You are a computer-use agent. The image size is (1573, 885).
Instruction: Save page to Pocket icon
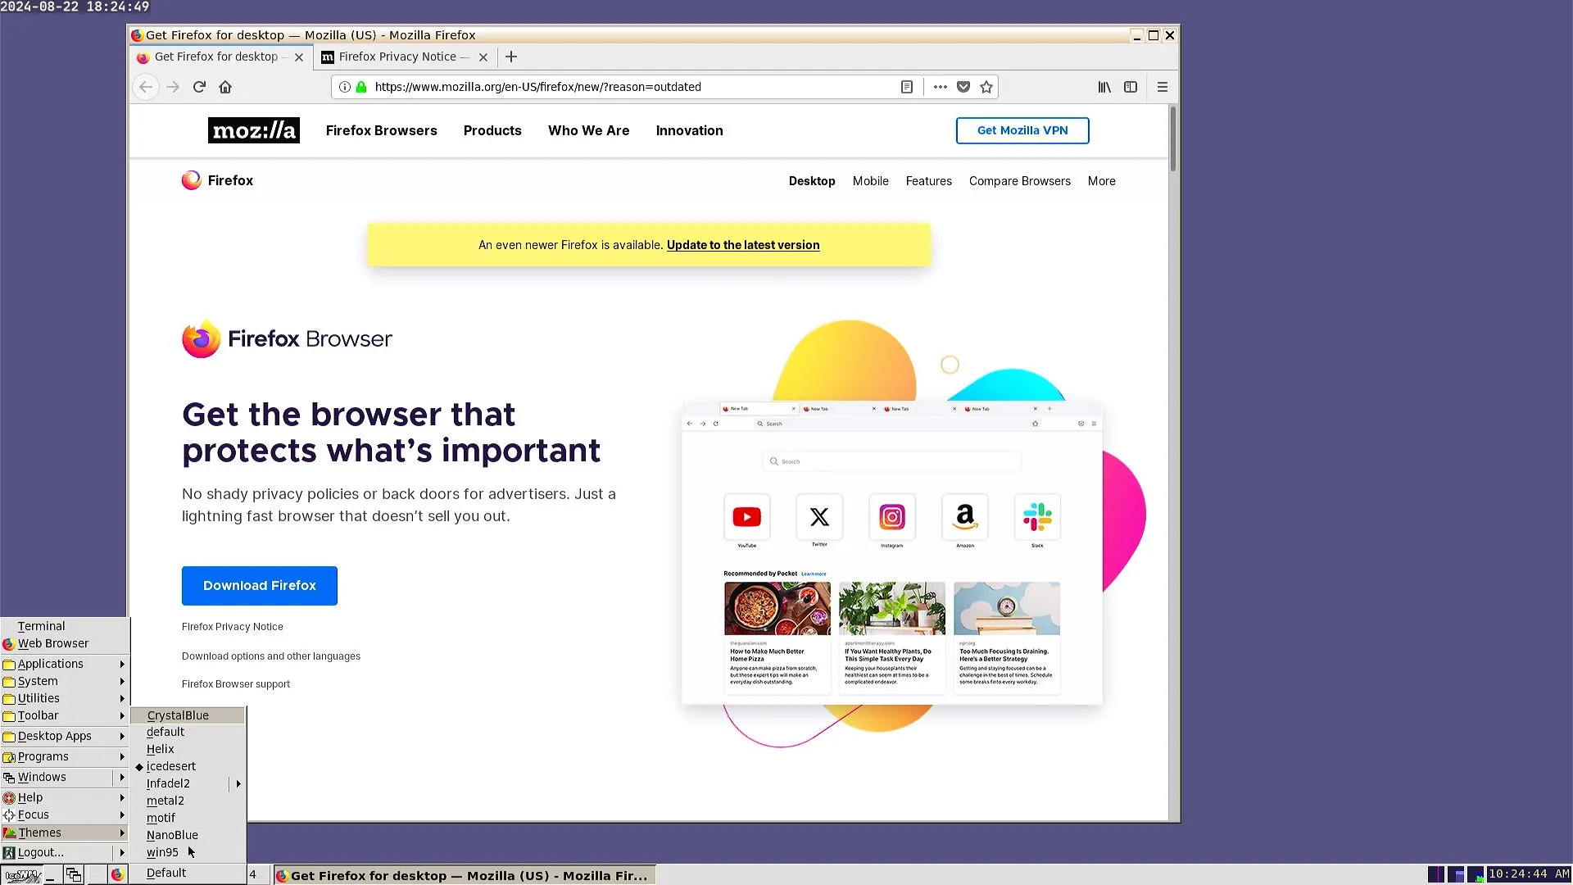tap(963, 87)
